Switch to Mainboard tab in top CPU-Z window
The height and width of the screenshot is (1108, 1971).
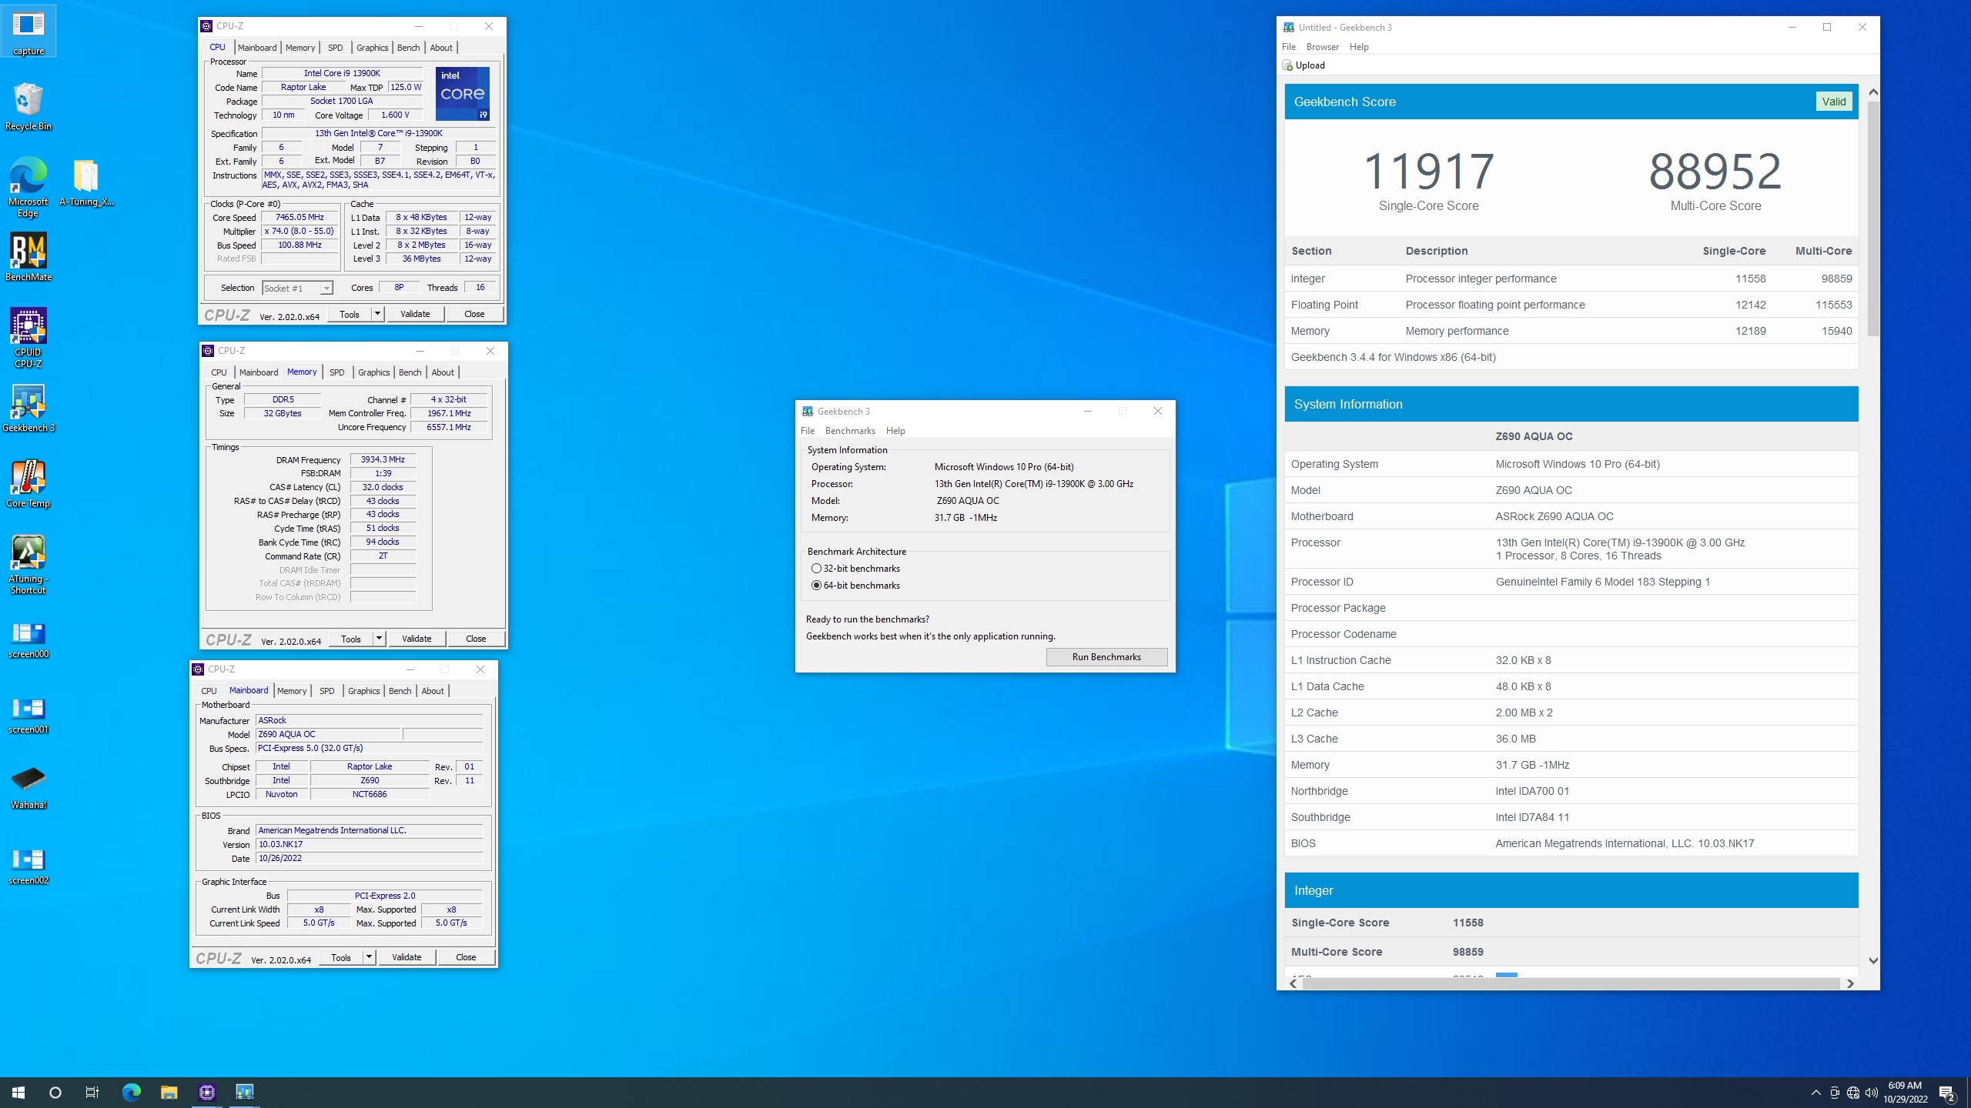[x=257, y=48]
